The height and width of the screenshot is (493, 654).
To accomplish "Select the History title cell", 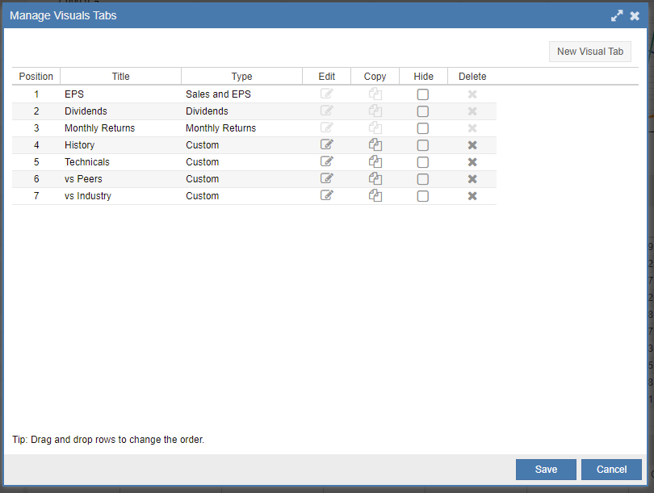I will pos(120,145).
